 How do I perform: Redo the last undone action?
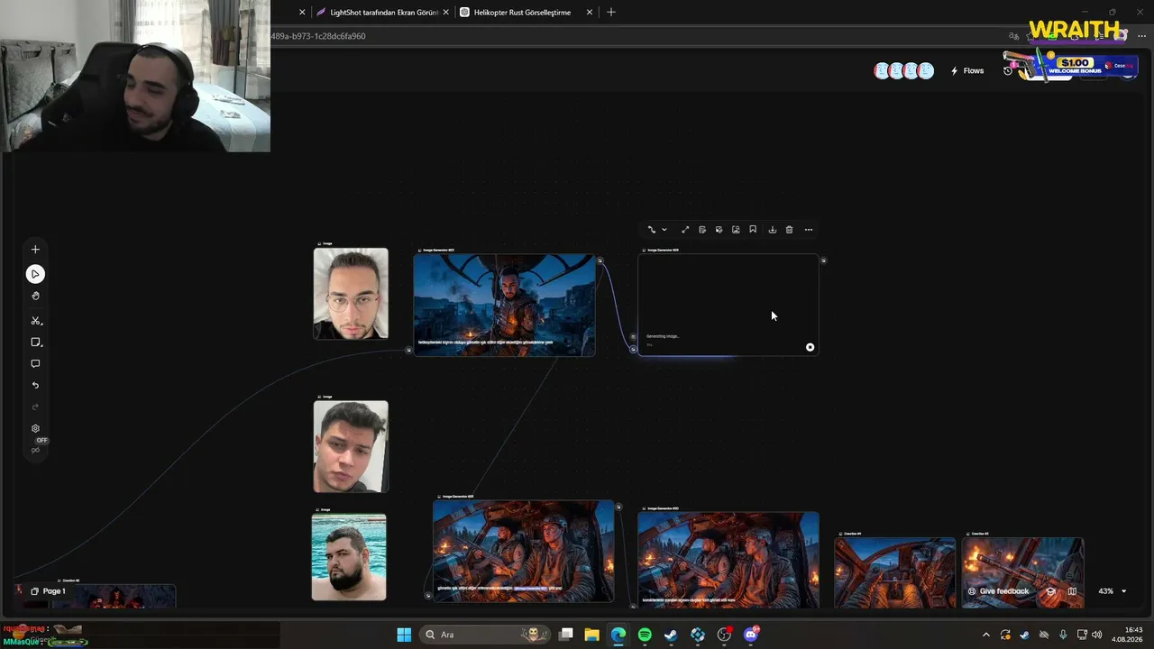(35, 407)
